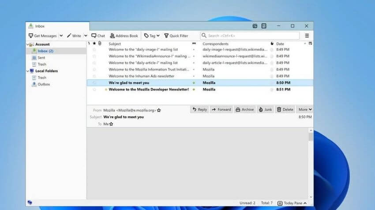375x210 pixels.
Task: Open the hamburger application menu
Action: point(307,36)
